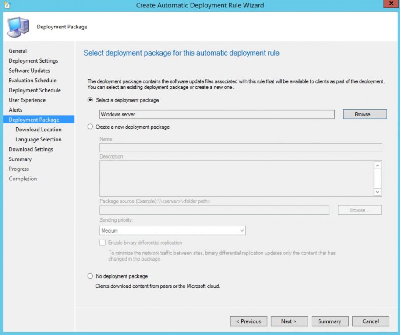
Task: Click Next to continue the wizard
Action: 289,321
